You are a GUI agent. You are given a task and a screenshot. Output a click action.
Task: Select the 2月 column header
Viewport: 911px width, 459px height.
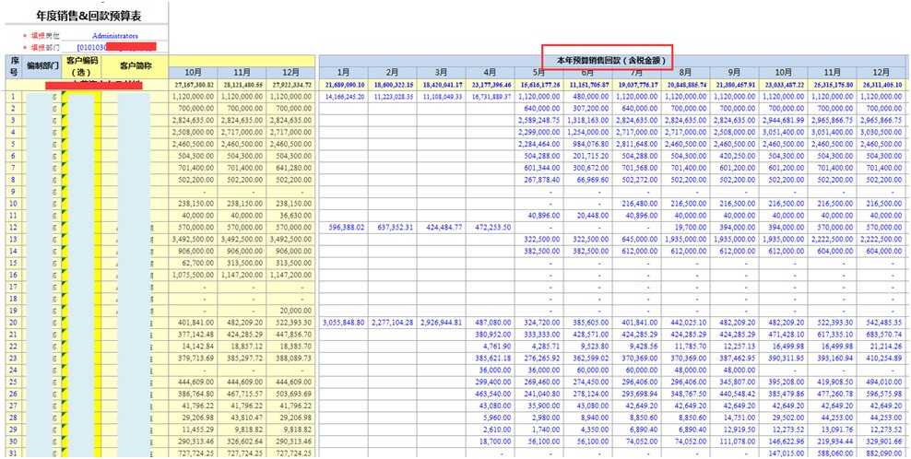[x=392, y=73]
